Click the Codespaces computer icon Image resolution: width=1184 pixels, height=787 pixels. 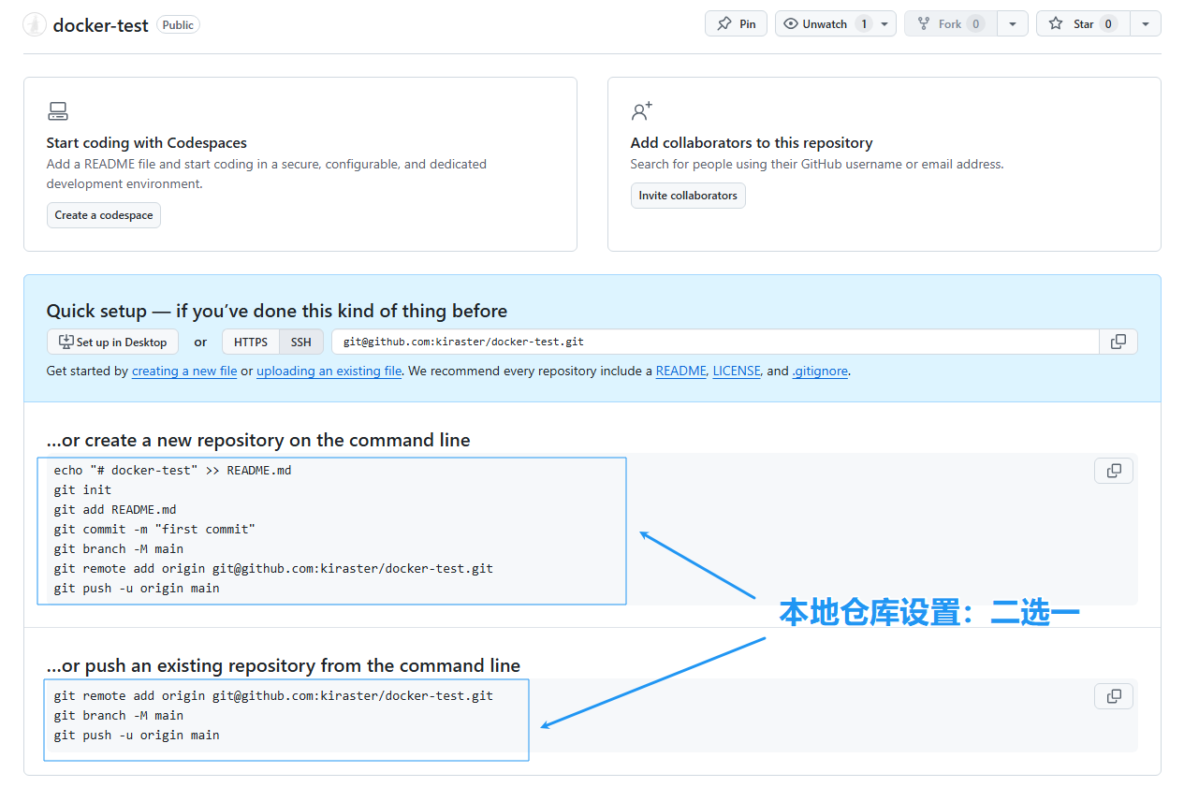tap(58, 111)
